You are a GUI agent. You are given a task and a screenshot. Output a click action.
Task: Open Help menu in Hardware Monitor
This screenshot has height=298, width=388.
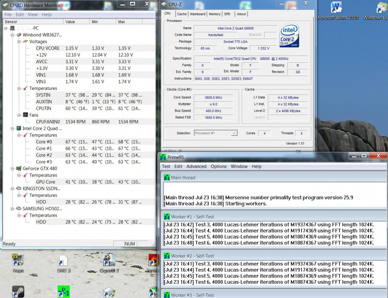tap(46, 14)
